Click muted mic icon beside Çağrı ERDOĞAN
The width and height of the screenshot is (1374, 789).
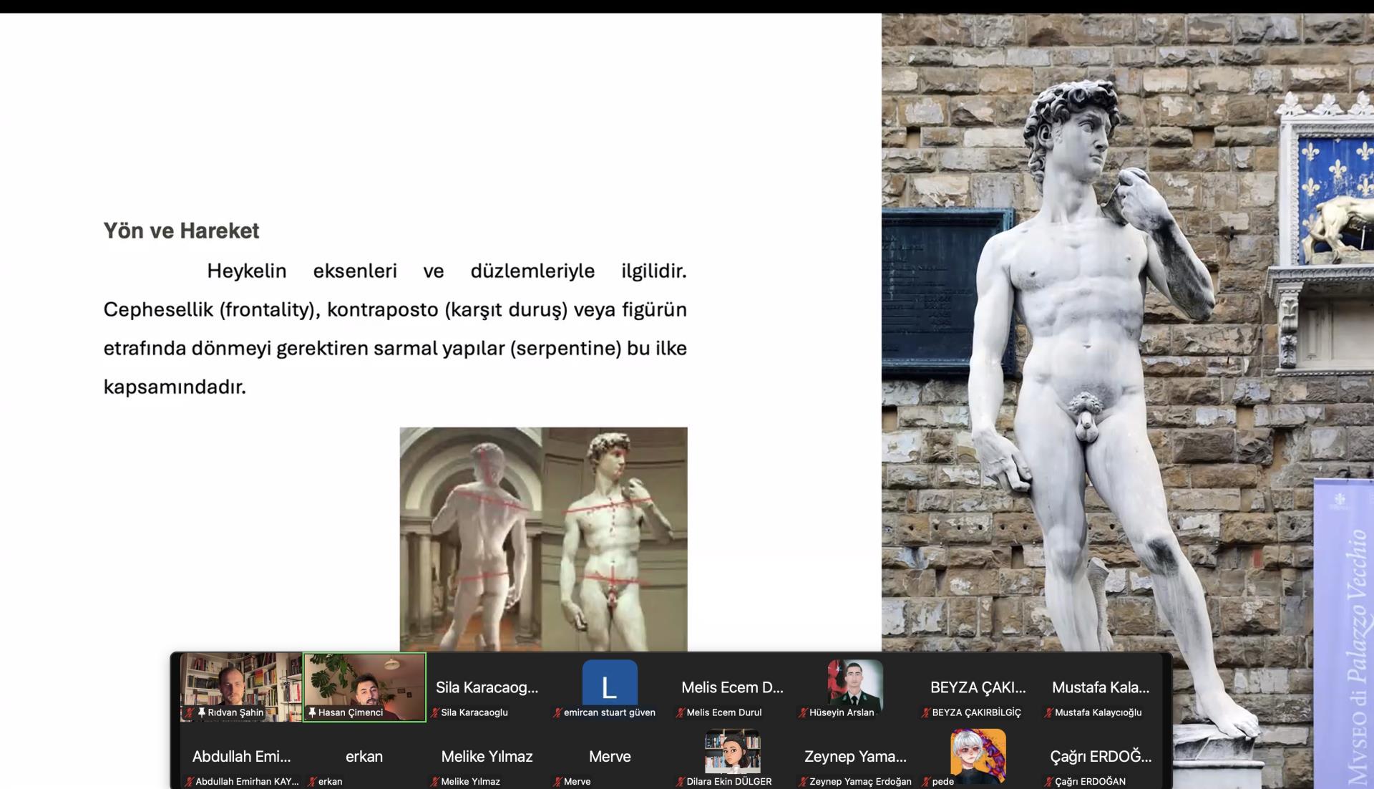[1048, 782]
